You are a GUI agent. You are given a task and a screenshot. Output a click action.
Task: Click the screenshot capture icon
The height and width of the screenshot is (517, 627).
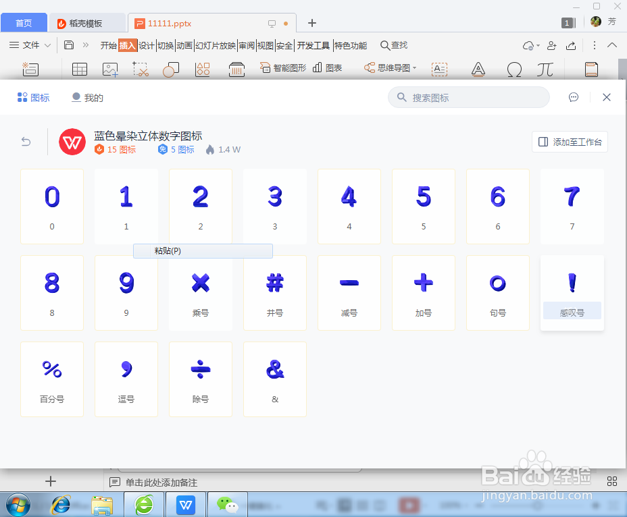point(141,69)
